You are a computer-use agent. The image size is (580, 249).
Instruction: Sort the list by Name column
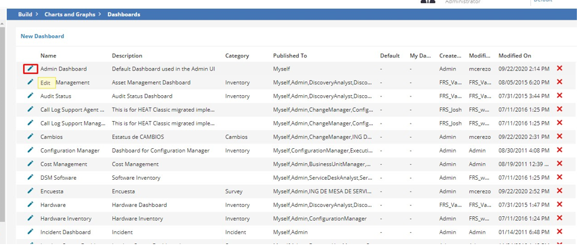coord(48,56)
